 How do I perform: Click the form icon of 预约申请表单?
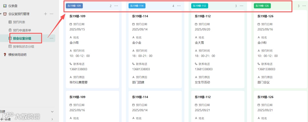tap(10, 30)
